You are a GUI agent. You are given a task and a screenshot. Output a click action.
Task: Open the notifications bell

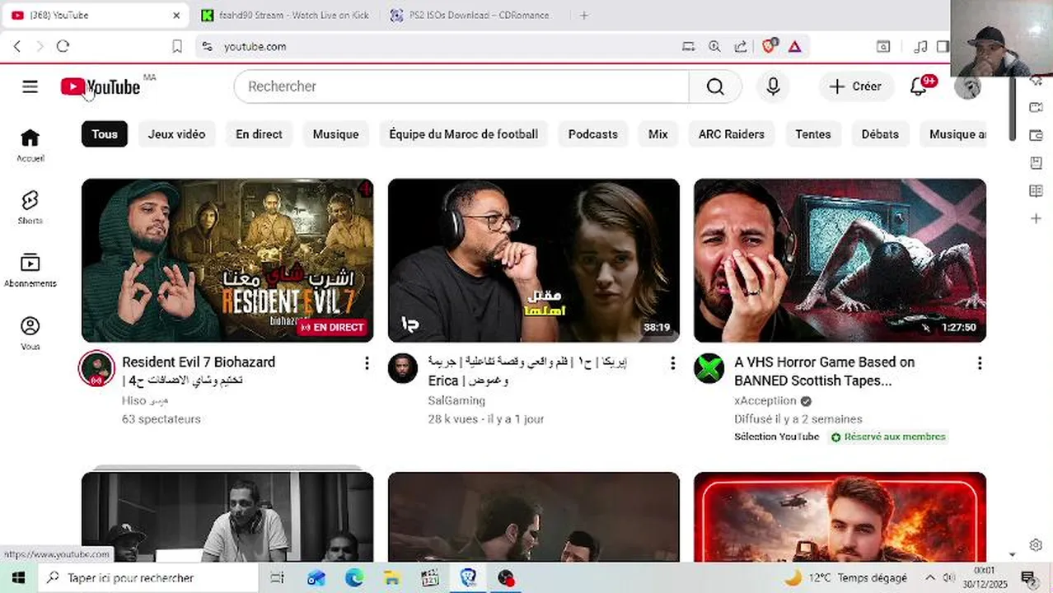[x=919, y=86]
